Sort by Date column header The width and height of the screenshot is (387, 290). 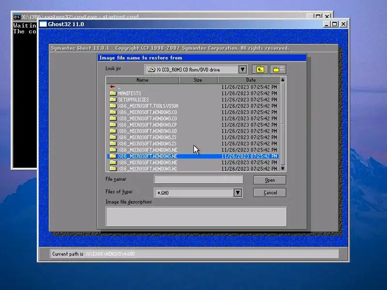pyautogui.click(x=249, y=80)
